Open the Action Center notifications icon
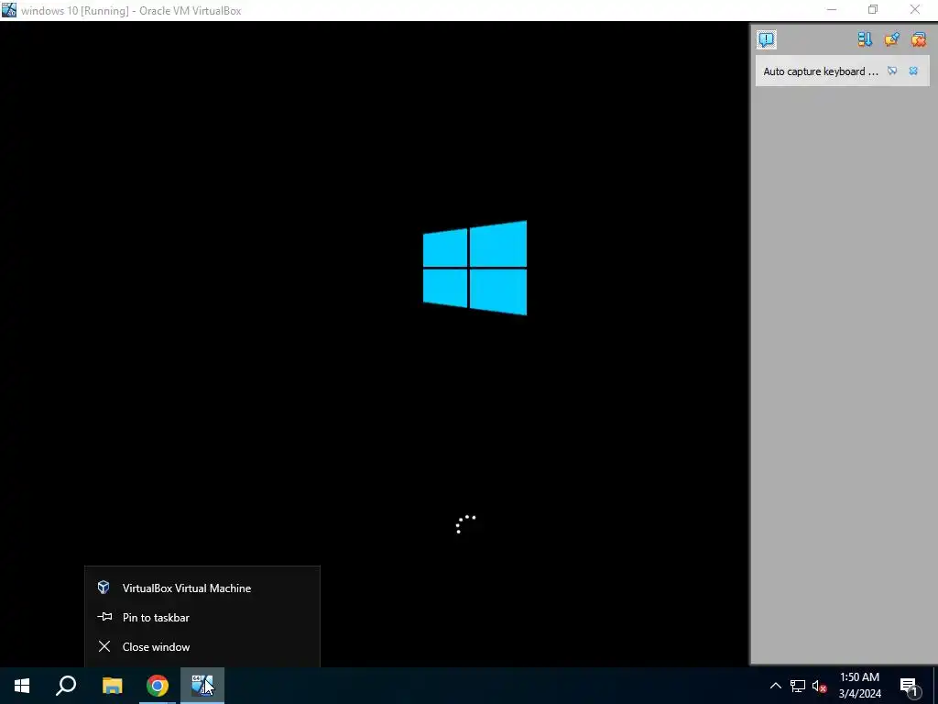The width and height of the screenshot is (938, 704). (x=910, y=686)
